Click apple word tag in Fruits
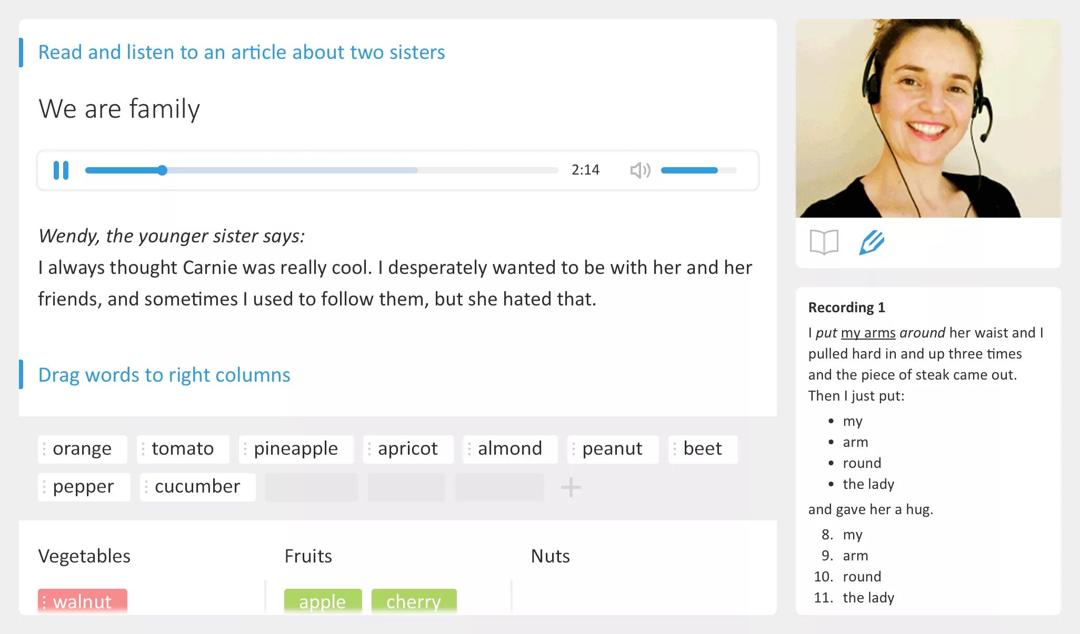Image resolution: width=1080 pixels, height=634 pixels. [322, 601]
